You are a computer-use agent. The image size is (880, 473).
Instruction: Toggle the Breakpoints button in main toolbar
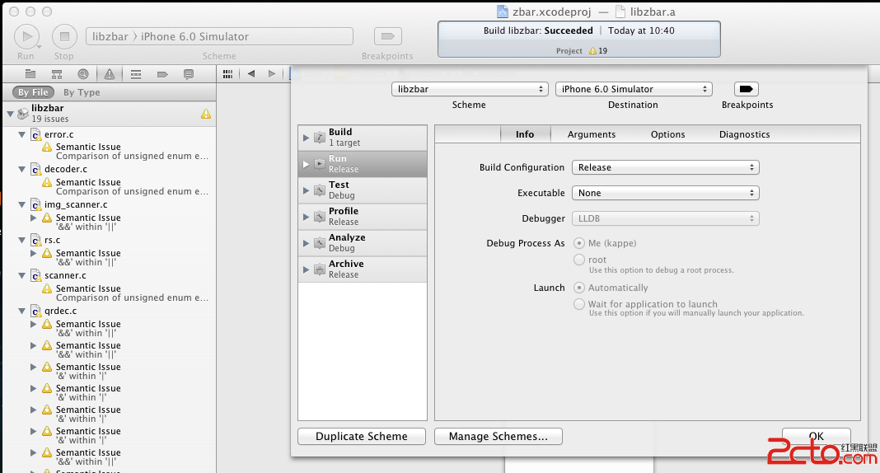(x=387, y=36)
